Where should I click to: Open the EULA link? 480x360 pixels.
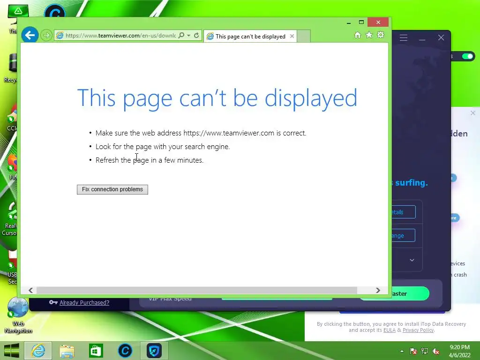pos(390,330)
